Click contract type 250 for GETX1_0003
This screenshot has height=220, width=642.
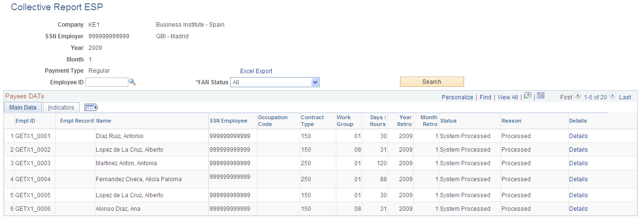pos(306,163)
